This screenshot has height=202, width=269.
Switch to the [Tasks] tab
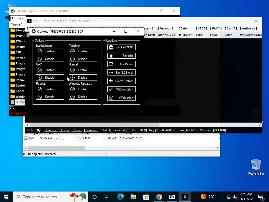tap(77, 130)
